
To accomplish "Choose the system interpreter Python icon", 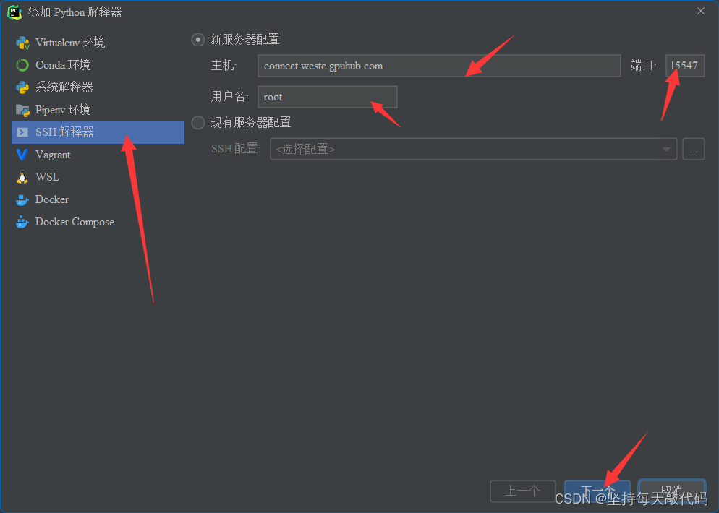I will tap(22, 87).
